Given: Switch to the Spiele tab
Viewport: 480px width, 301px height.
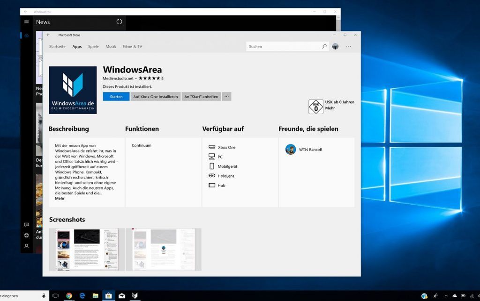Looking at the screenshot, I should pyautogui.click(x=93, y=47).
